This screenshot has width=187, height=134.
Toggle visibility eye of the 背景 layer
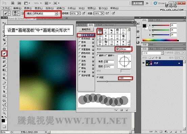[144, 63]
